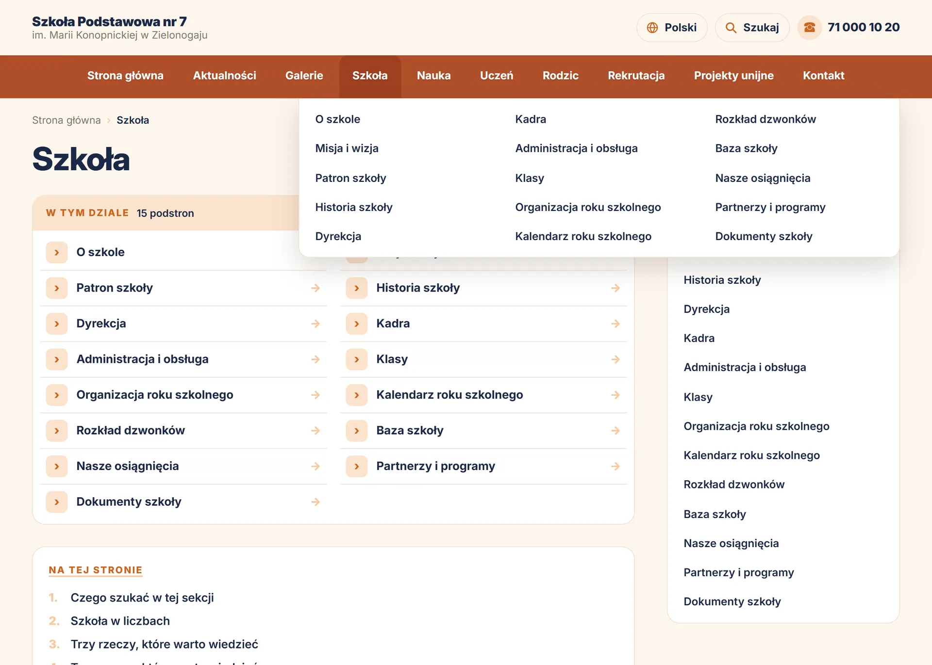Select Rozkład dzwonków in the dropdown menu
The height and width of the screenshot is (665, 932).
click(766, 119)
